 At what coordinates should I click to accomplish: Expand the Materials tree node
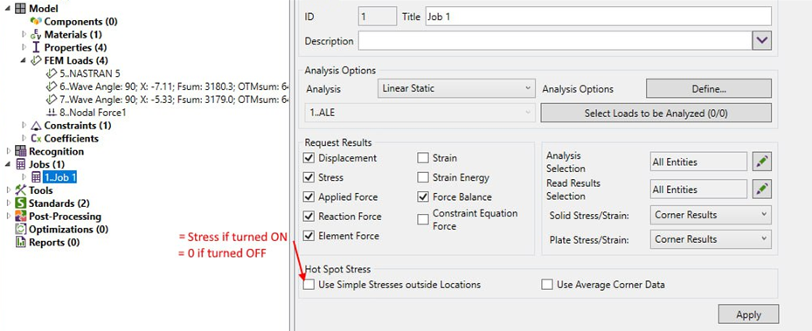pyautogui.click(x=24, y=35)
